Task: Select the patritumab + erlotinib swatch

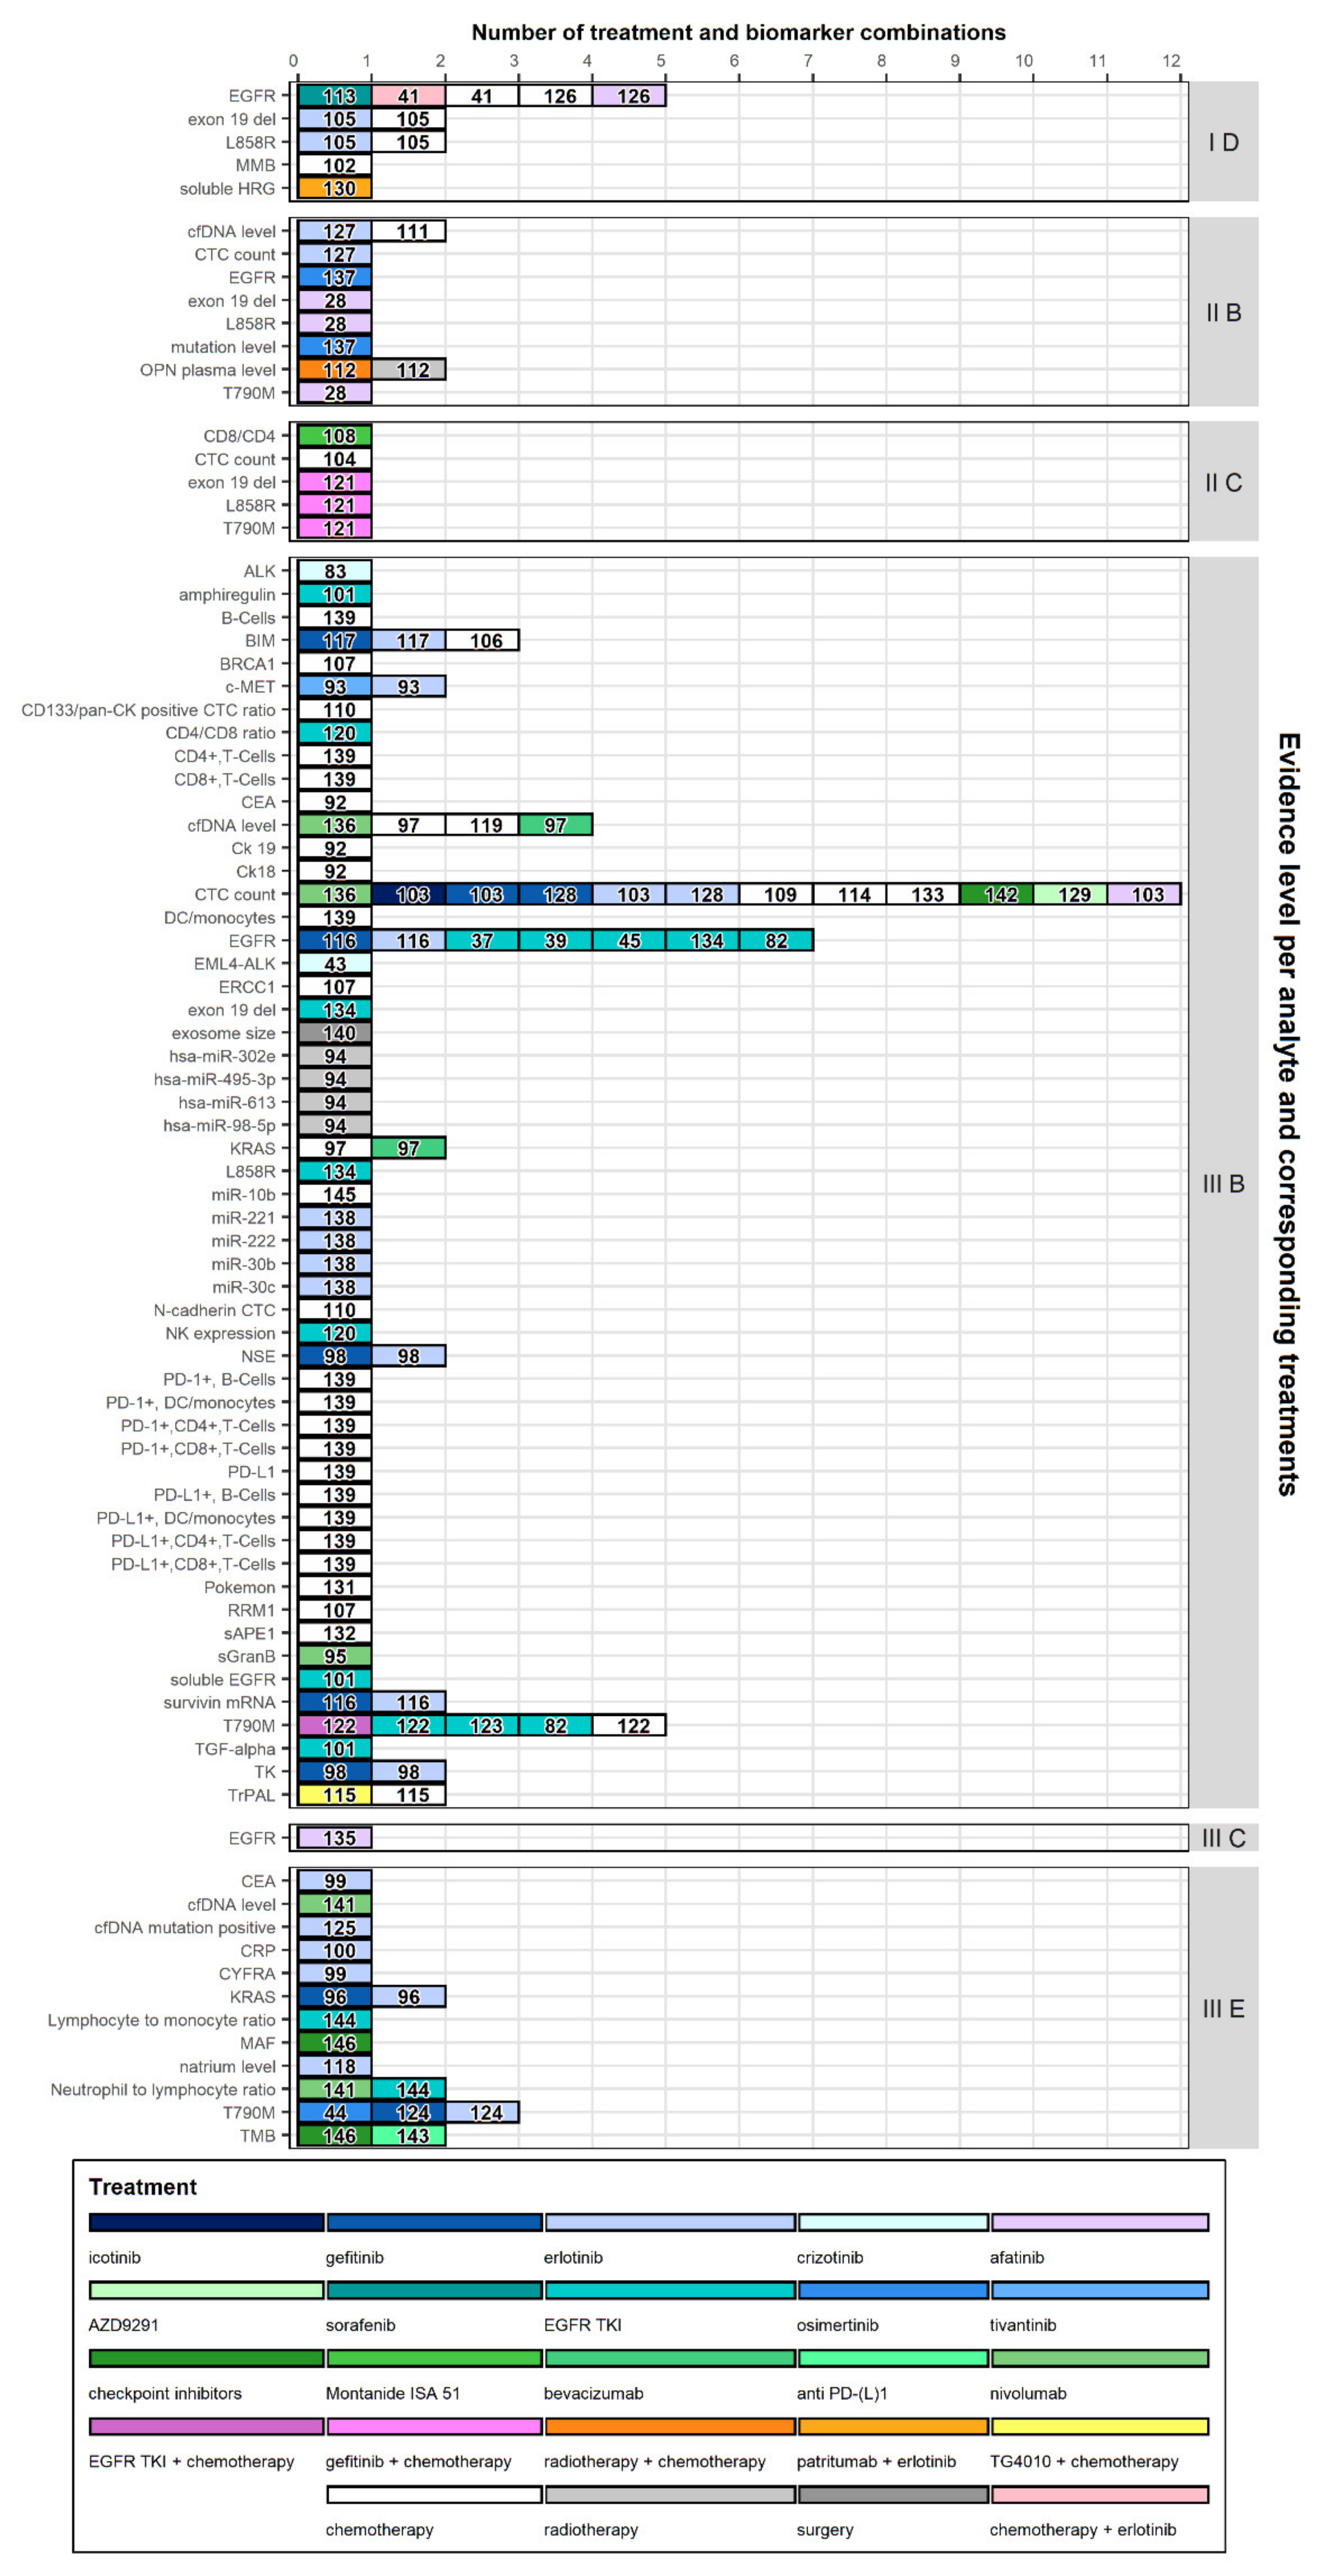Action: [893, 2426]
